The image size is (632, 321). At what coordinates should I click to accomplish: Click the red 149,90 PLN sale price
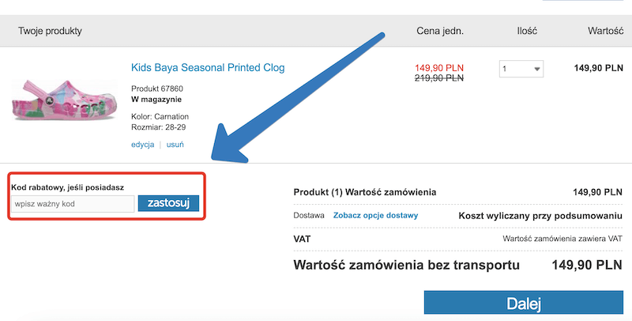(x=438, y=67)
